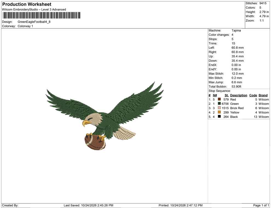
Task: Click stitch count '264' in Black row
Action: (x=226, y=117)
